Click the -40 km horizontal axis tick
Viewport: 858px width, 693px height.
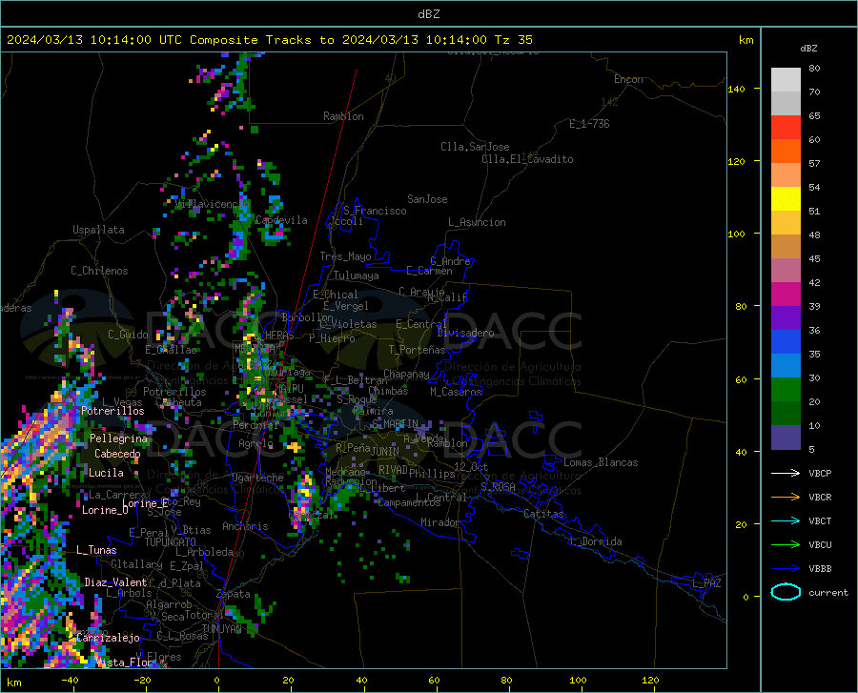point(70,680)
